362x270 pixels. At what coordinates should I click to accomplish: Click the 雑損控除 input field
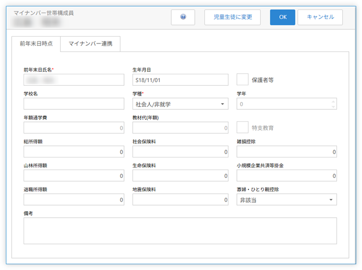coord(287,152)
